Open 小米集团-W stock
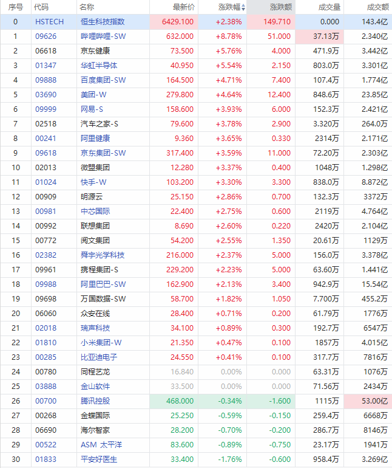 click(101, 343)
